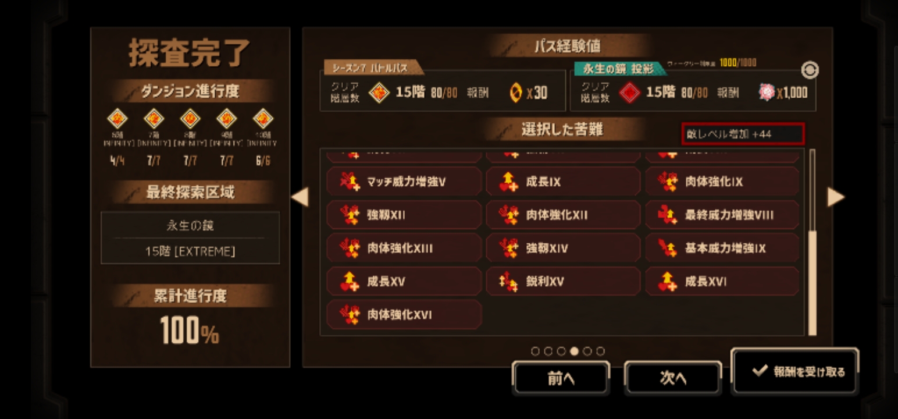Viewport: 898px width, 419px height.
Task: Select the マッチ威力増強V icon
Action: 350,182
